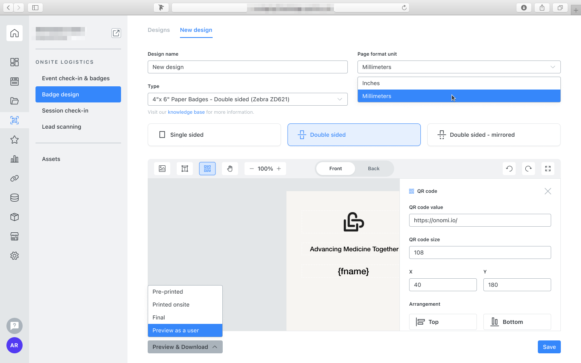Image resolution: width=581 pixels, height=363 pixels.
Task: Select Millimeters option in list
Action: click(x=459, y=96)
